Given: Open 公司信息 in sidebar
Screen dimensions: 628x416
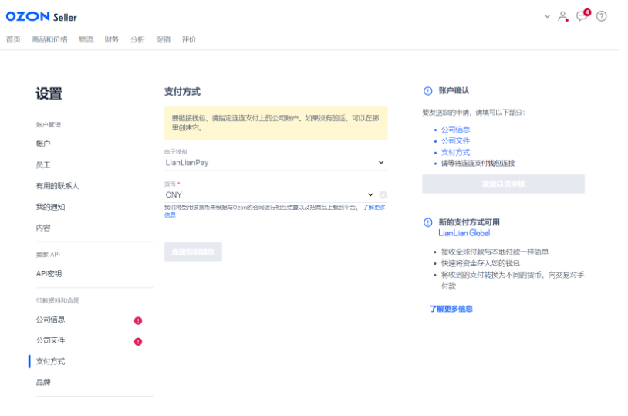Looking at the screenshot, I should pos(50,320).
